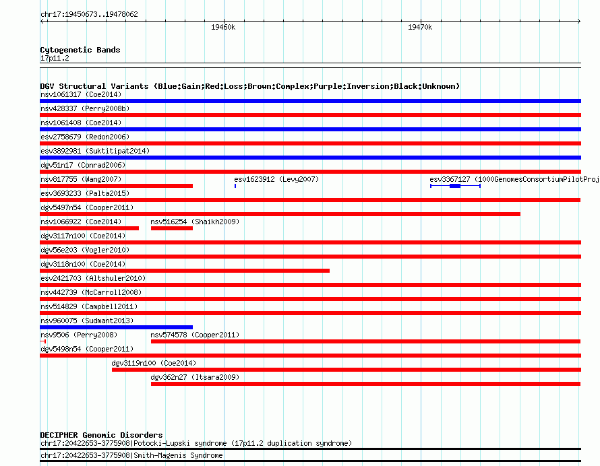
Task: Select the nsv428337 (Perry2008b) label
Action: click(85, 108)
